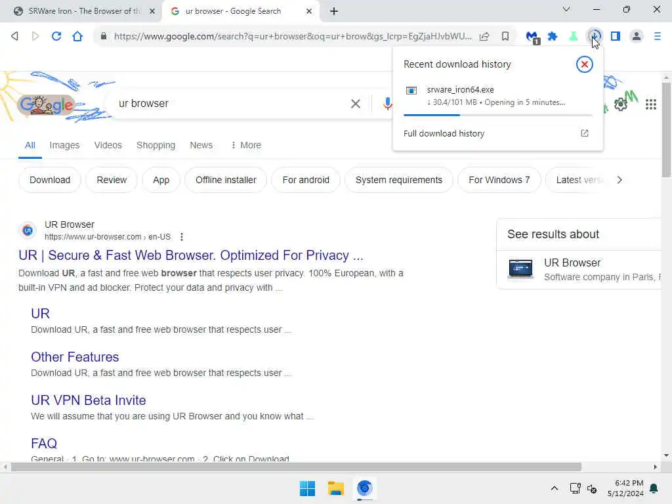672x504 pixels.
Task: Clear the Google search box text
Action: click(355, 104)
